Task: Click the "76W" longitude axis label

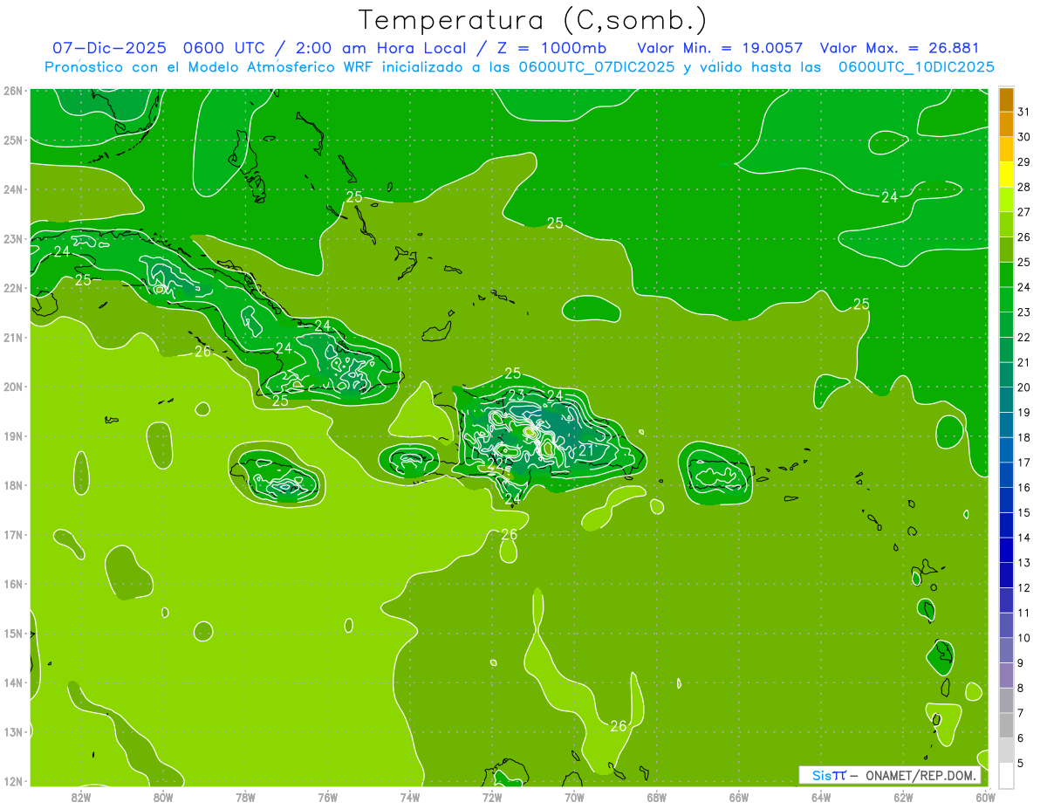Action: point(328,796)
